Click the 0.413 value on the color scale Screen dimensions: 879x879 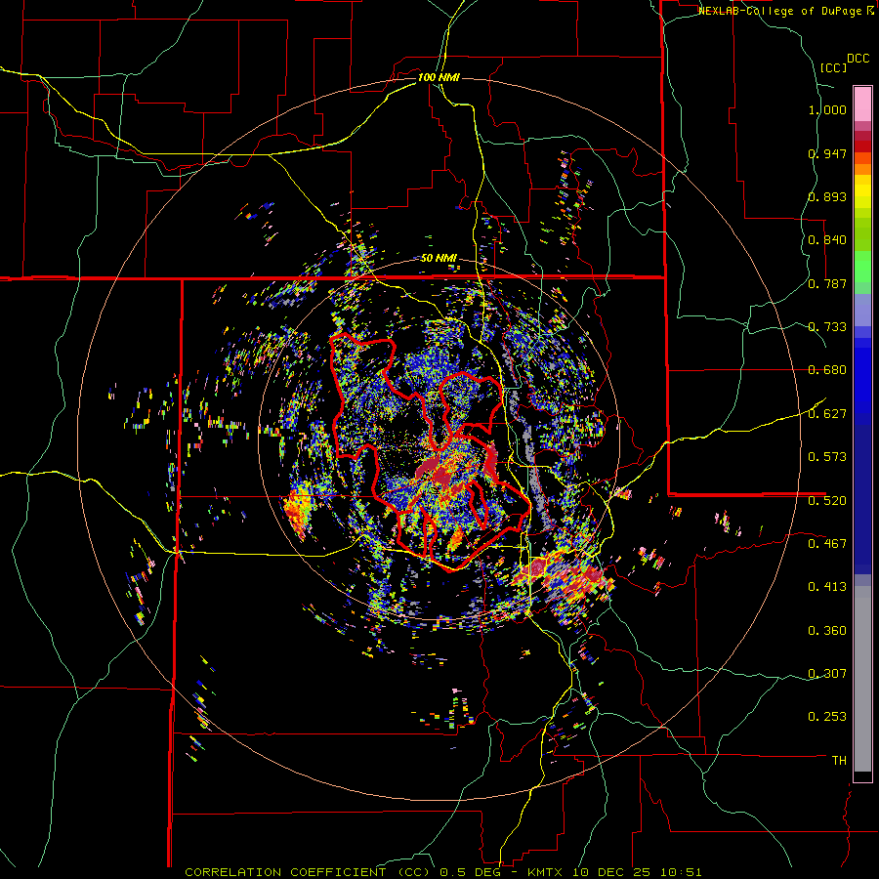827,587
